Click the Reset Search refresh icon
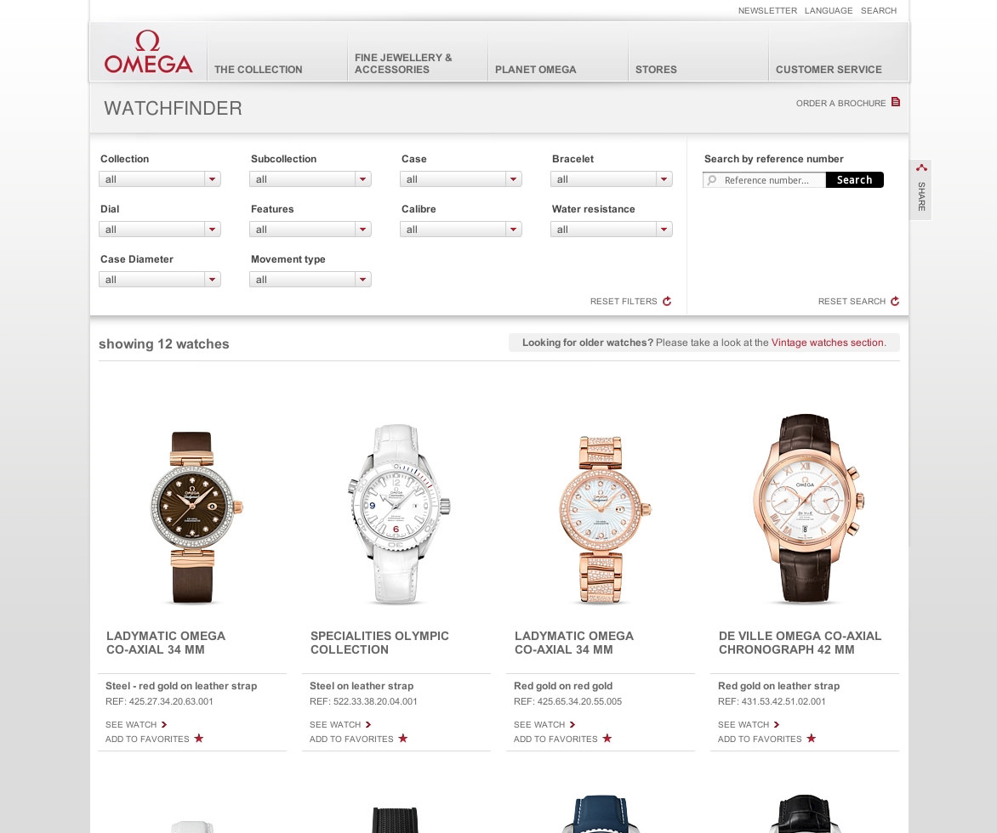This screenshot has height=833, width=997. point(895,301)
